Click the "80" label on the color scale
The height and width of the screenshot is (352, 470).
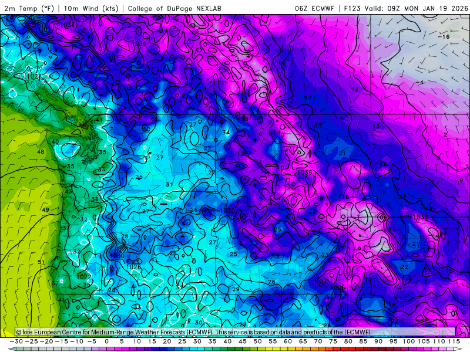point(348,341)
